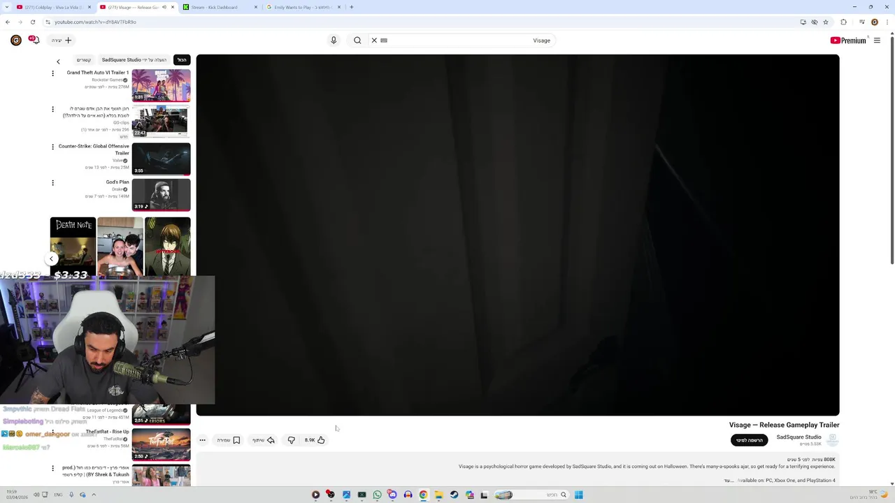Open Chrome from the taskbar
The height and width of the screenshot is (503, 895).
point(423,495)
